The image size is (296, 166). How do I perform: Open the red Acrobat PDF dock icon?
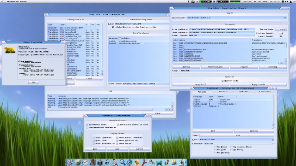pos(144,162)
